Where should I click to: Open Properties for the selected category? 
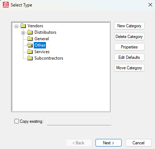(129, 47)
